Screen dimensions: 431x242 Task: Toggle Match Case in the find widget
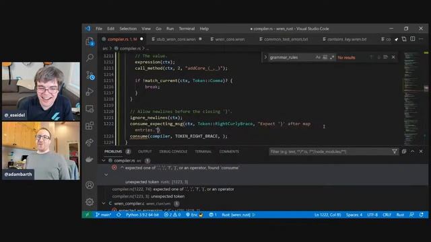click(x=318, y=57)
